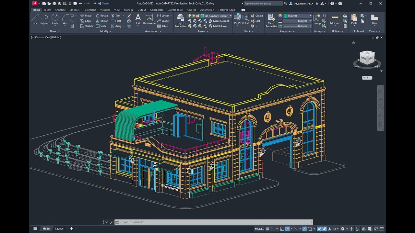Click the Share button
The image size is (415, 233).
tap(103, 4)
